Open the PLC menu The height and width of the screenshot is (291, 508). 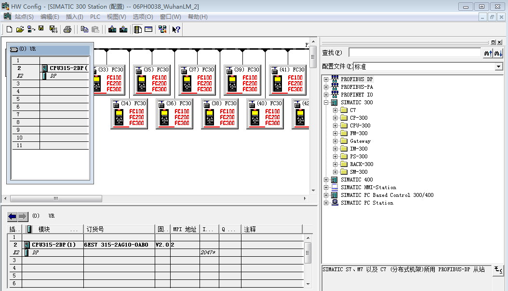pos(95,17)
